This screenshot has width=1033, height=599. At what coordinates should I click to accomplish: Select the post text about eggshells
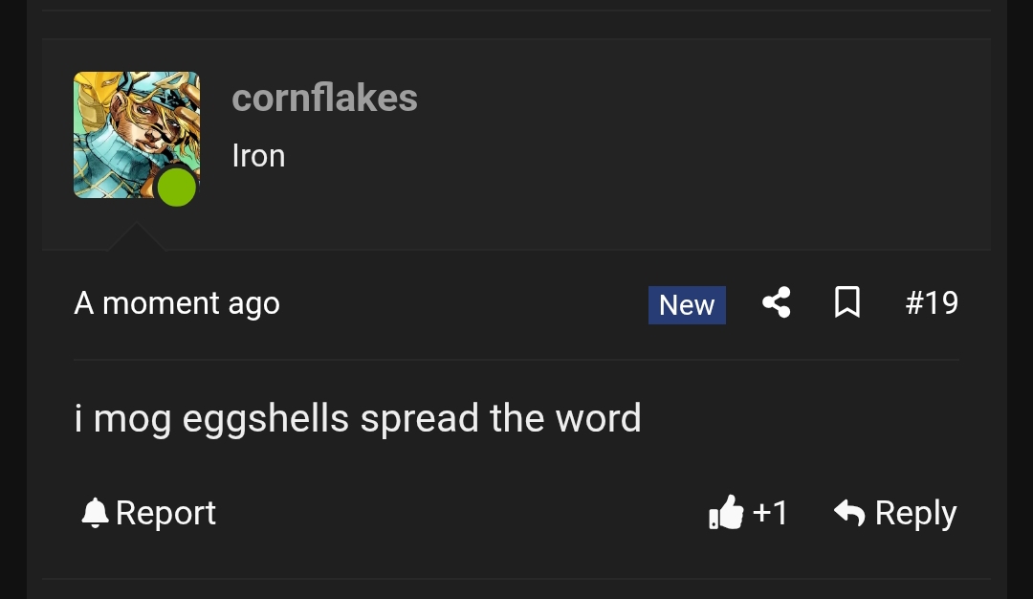pos(358,417)
